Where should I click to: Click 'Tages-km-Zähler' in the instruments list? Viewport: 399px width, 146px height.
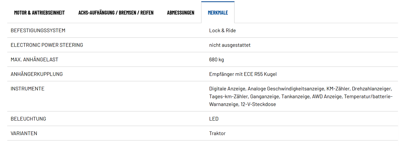click(x=228, y=96)
